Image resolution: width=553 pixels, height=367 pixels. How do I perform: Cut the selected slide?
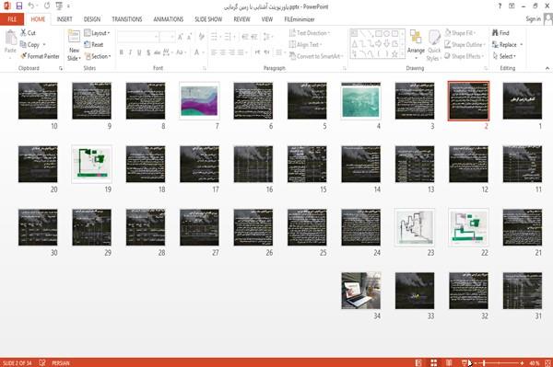(x=28, y=33)
